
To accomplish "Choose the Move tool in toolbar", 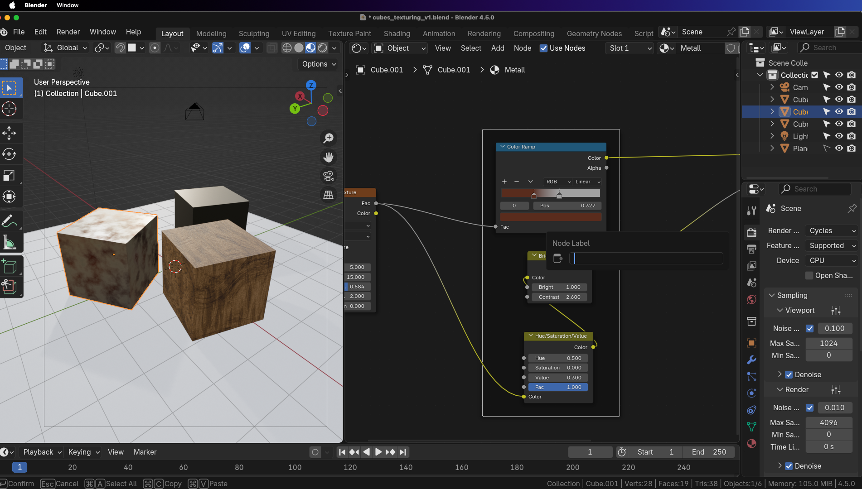I will [10, 133].
